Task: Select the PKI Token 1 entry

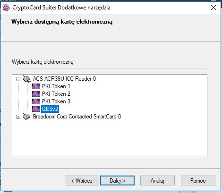Action: click(x=56, y=86)
